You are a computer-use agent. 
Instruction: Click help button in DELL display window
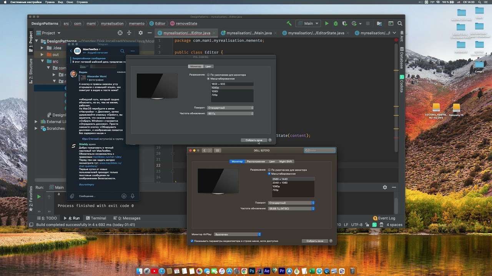coord(331,241)
